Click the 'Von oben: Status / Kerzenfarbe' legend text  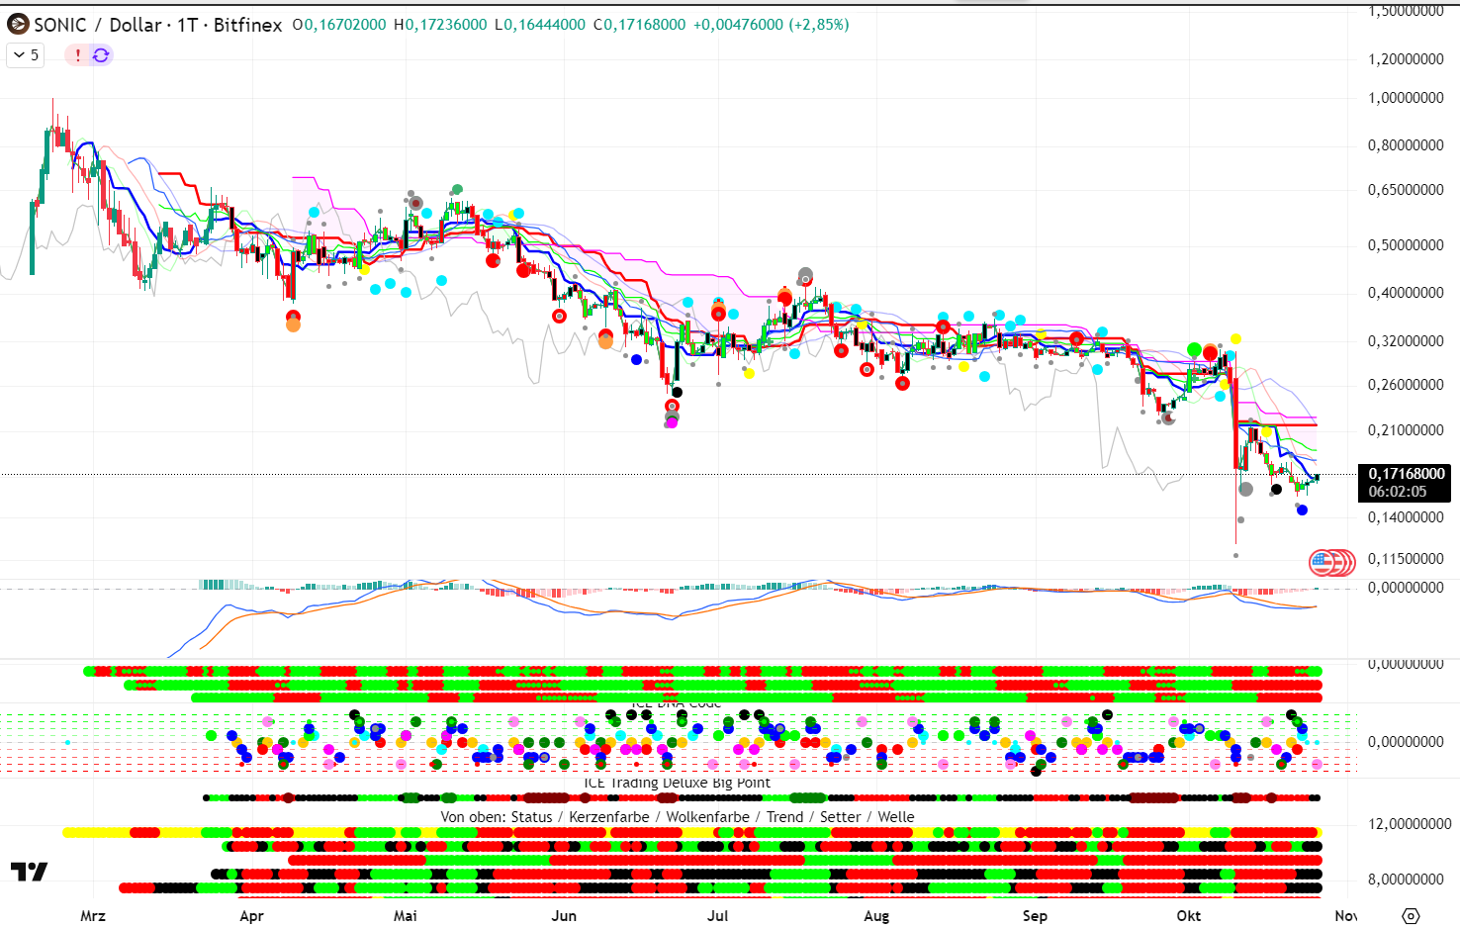point(677,817)
